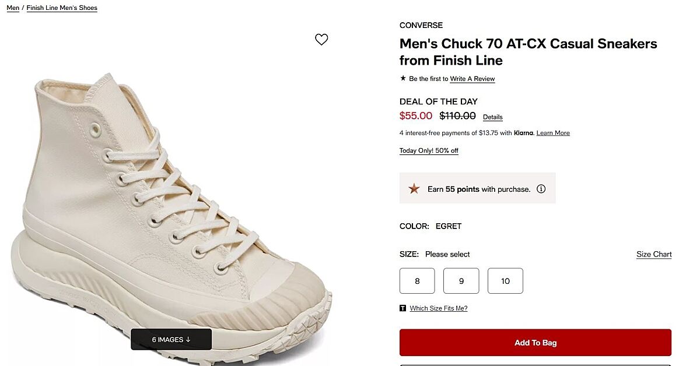The height and width of the screenshot is (366, 700).
Task: Click the True Fit size icon
Action: [x=403, y=308]
